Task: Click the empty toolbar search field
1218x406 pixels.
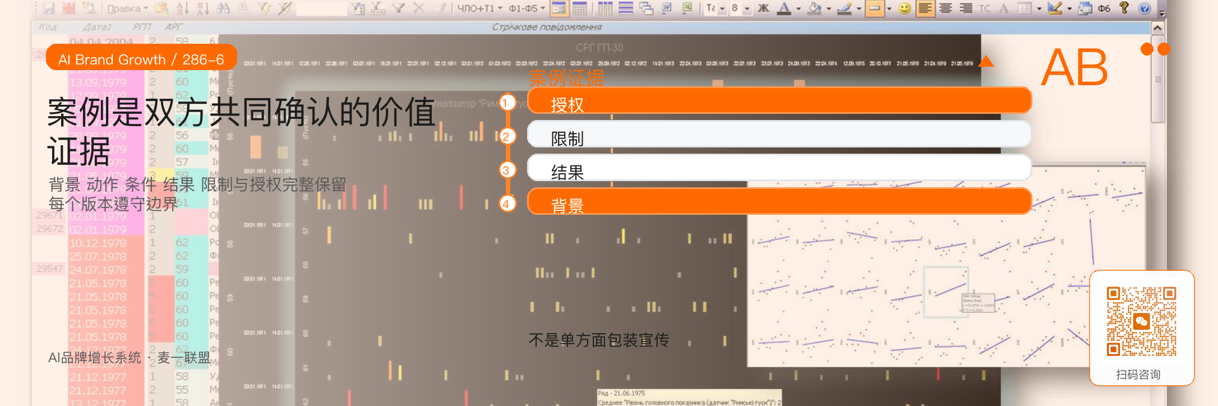Action: [321, 8]
